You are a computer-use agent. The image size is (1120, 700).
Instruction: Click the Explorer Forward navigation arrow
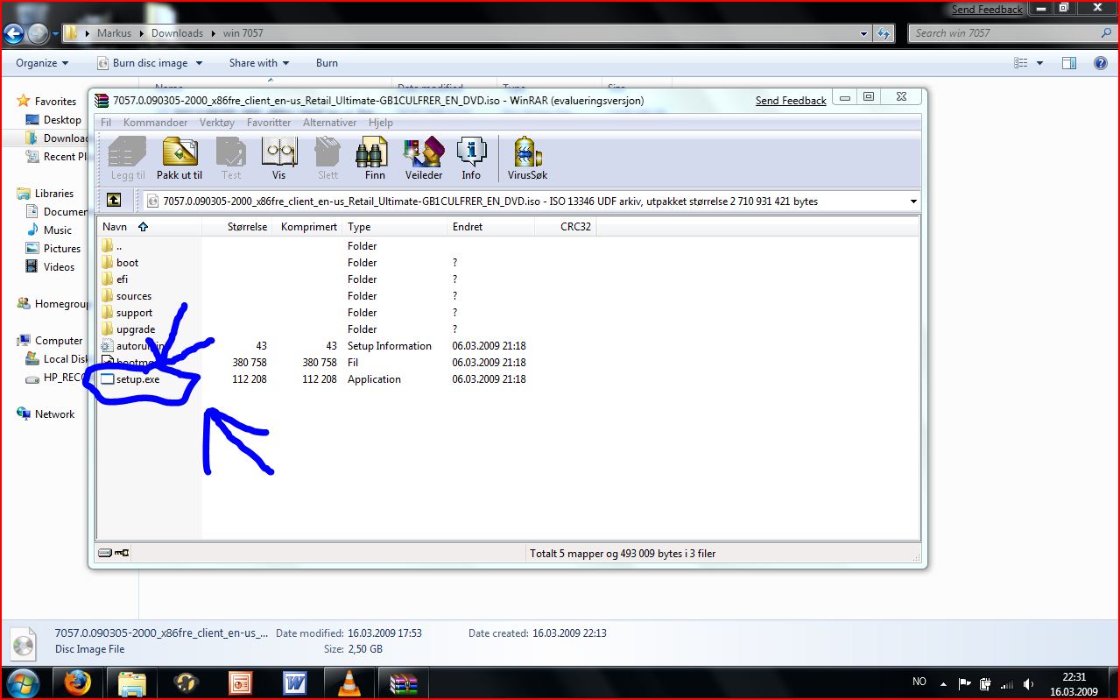(x=38, y=34)
